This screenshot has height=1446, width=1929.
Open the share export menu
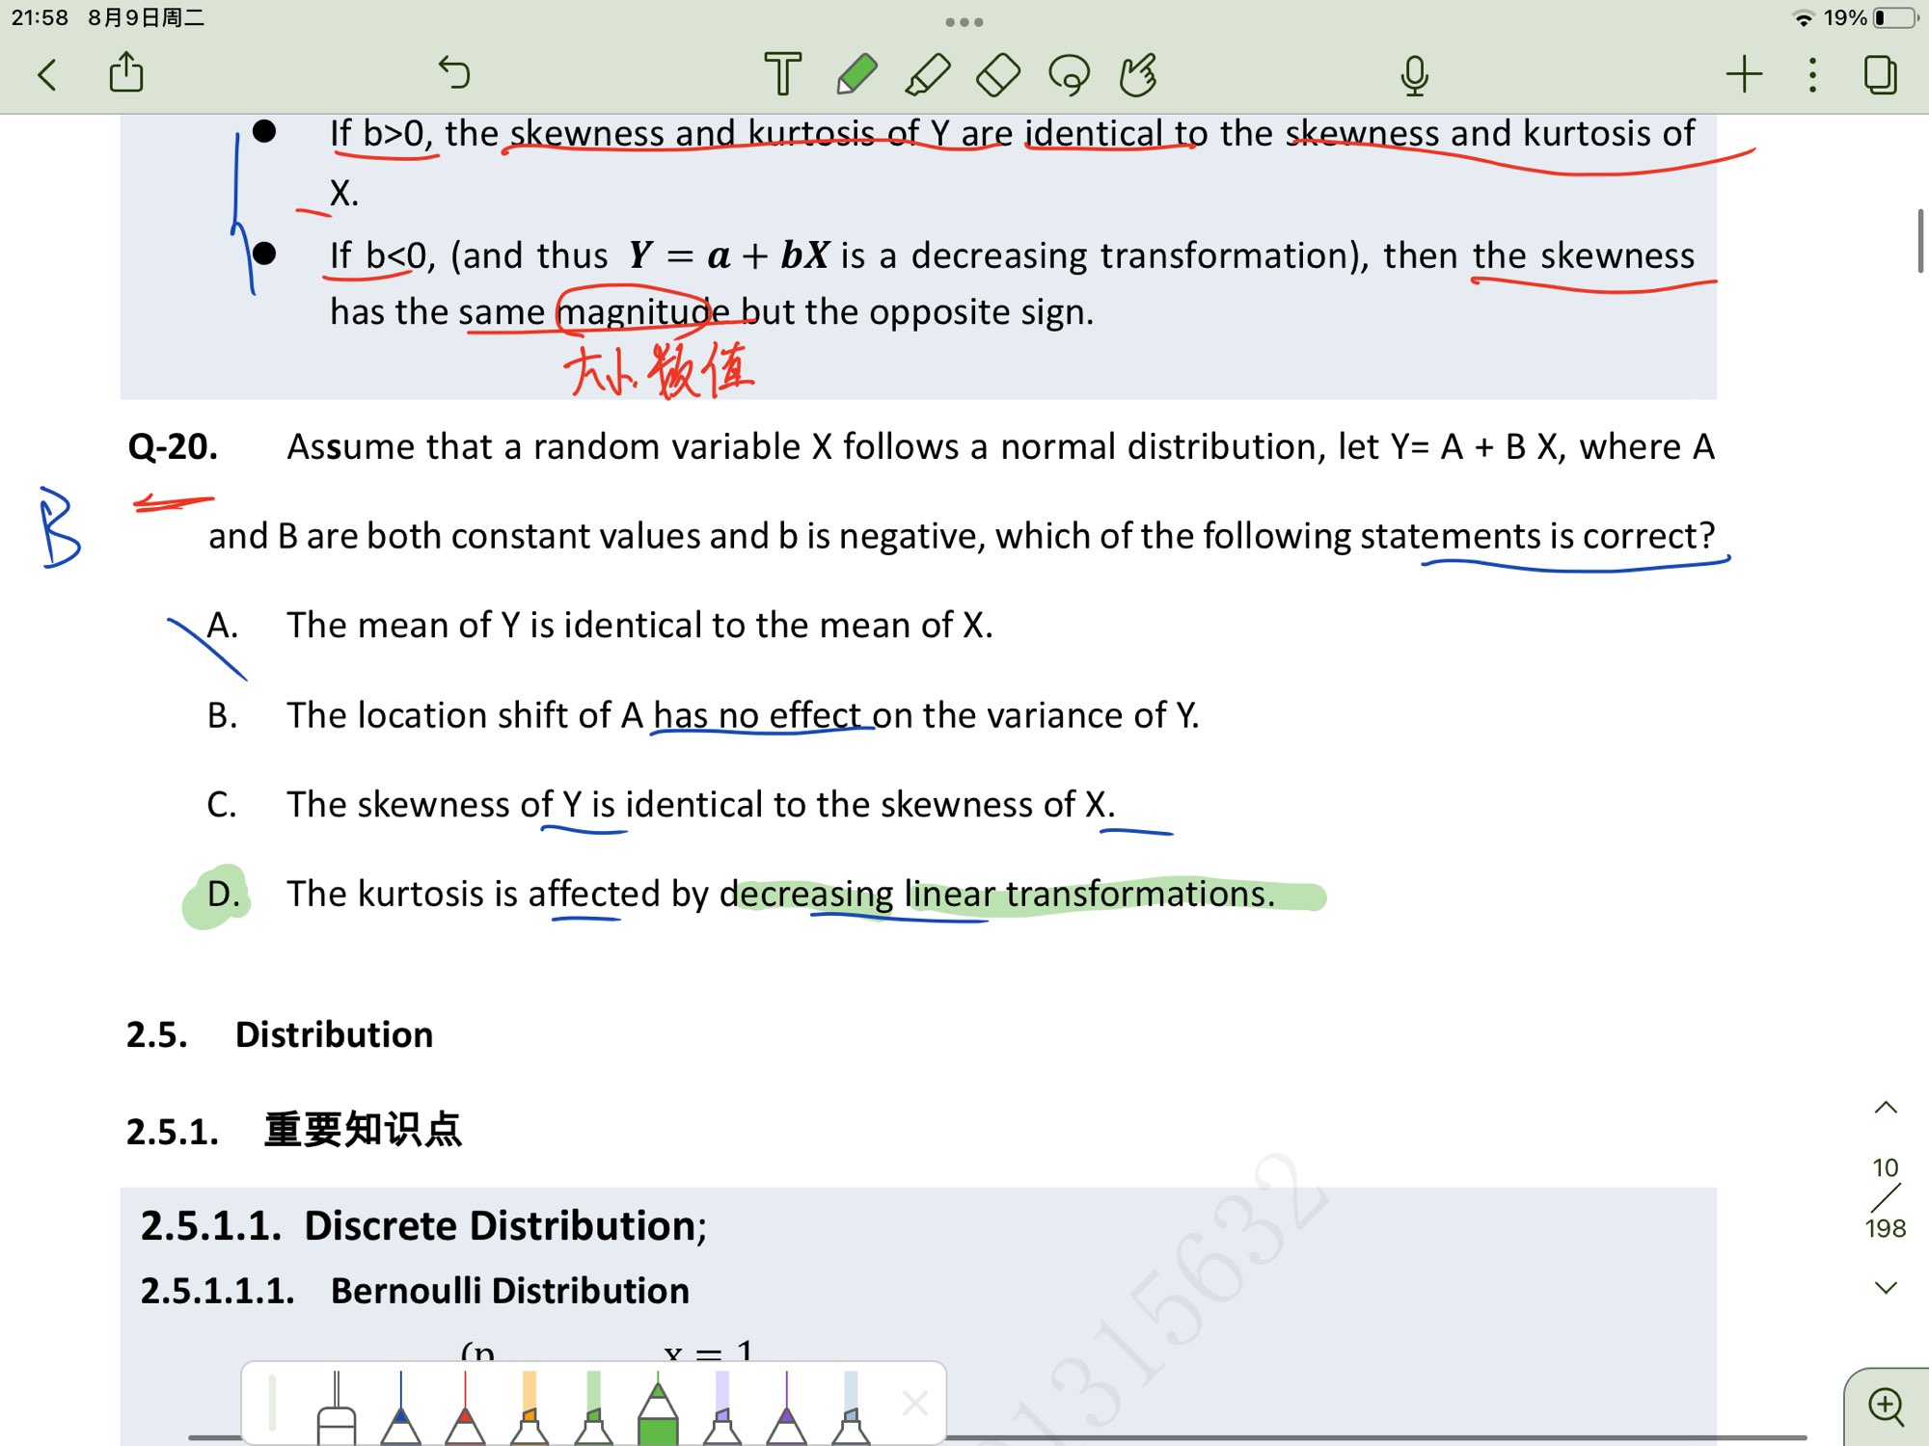pyautogui.click(x=126, y=73)
